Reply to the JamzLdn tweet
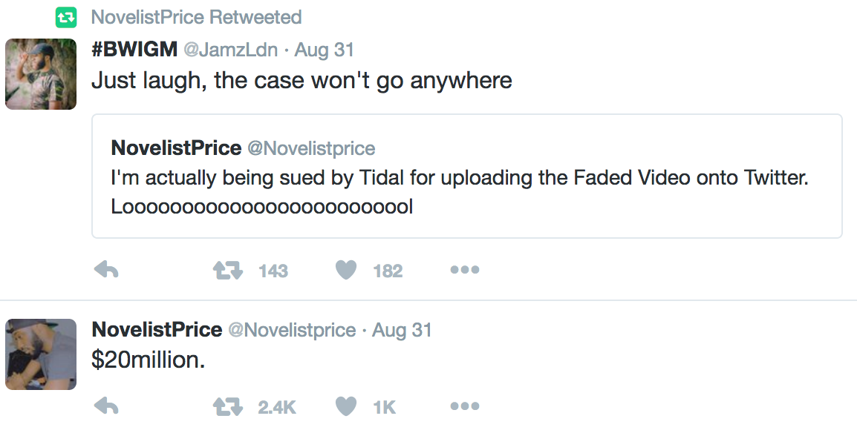Viewport: 857px width, 433px height. (106, 269)
